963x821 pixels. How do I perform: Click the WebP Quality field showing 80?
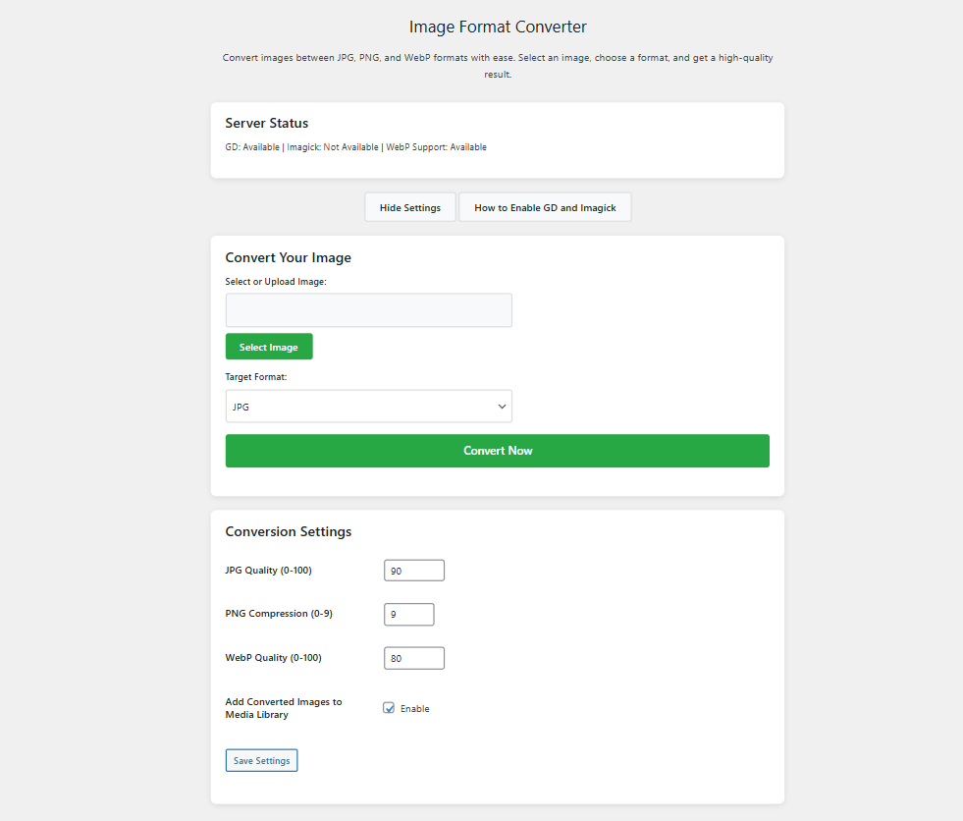(414, 658)
